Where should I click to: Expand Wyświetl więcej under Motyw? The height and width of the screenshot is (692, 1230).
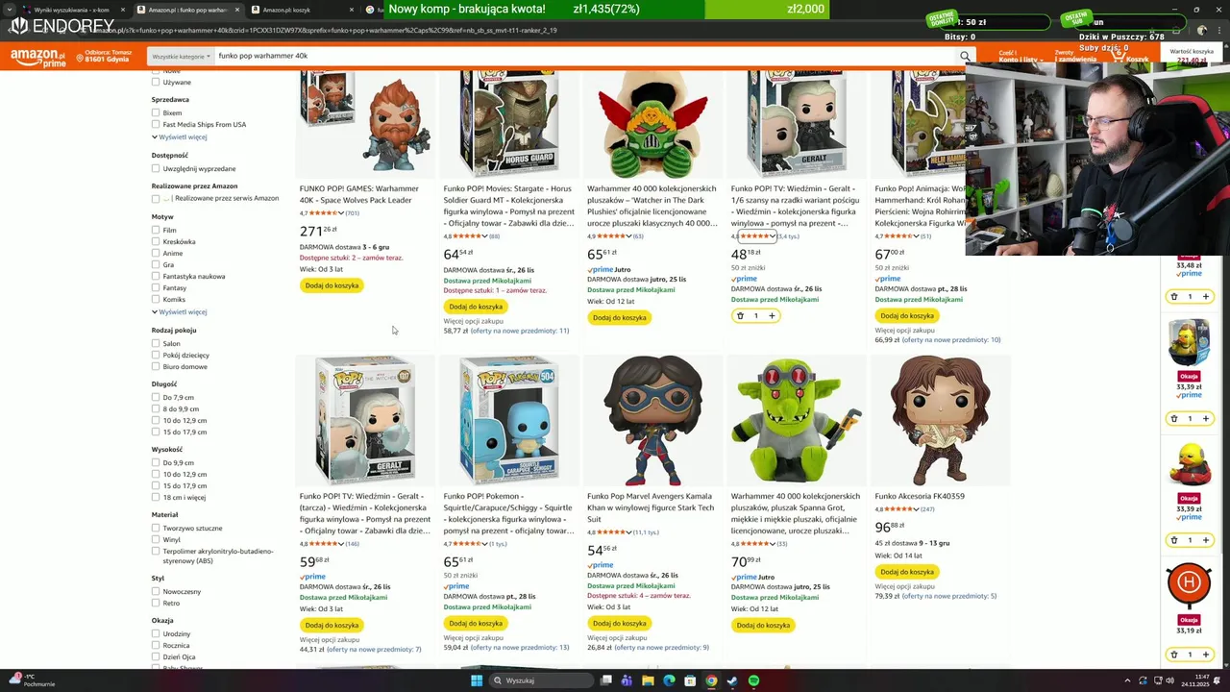coord(179,312)
